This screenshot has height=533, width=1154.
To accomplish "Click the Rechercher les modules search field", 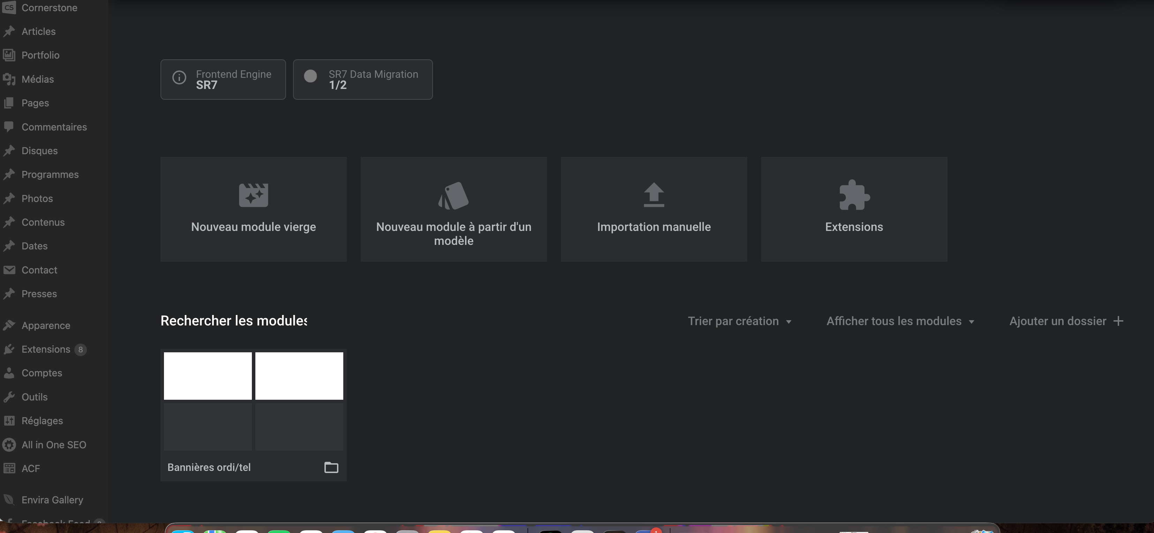I will tap(233, 321).
